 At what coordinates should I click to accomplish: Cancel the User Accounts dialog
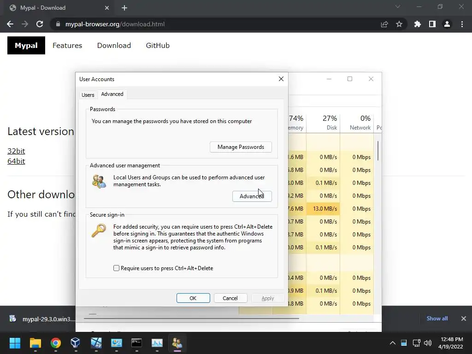pyautogui.click(x=230, y=298)
